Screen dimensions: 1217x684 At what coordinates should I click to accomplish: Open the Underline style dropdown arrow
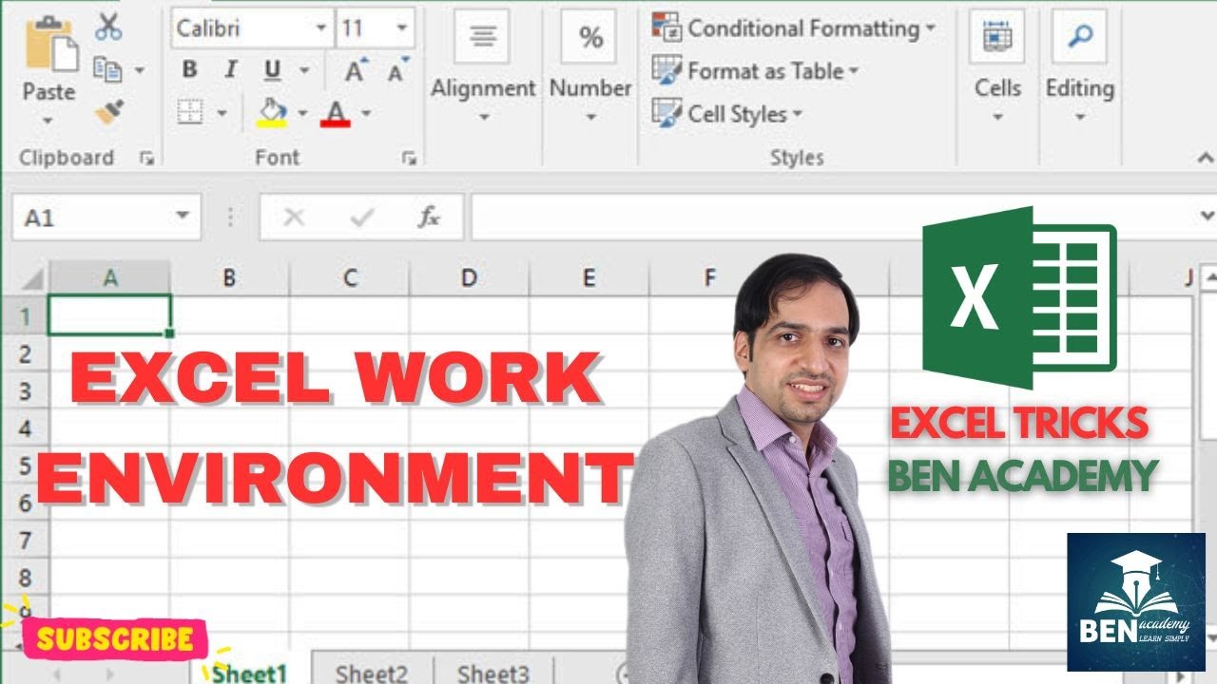click(x=304, y=71)
